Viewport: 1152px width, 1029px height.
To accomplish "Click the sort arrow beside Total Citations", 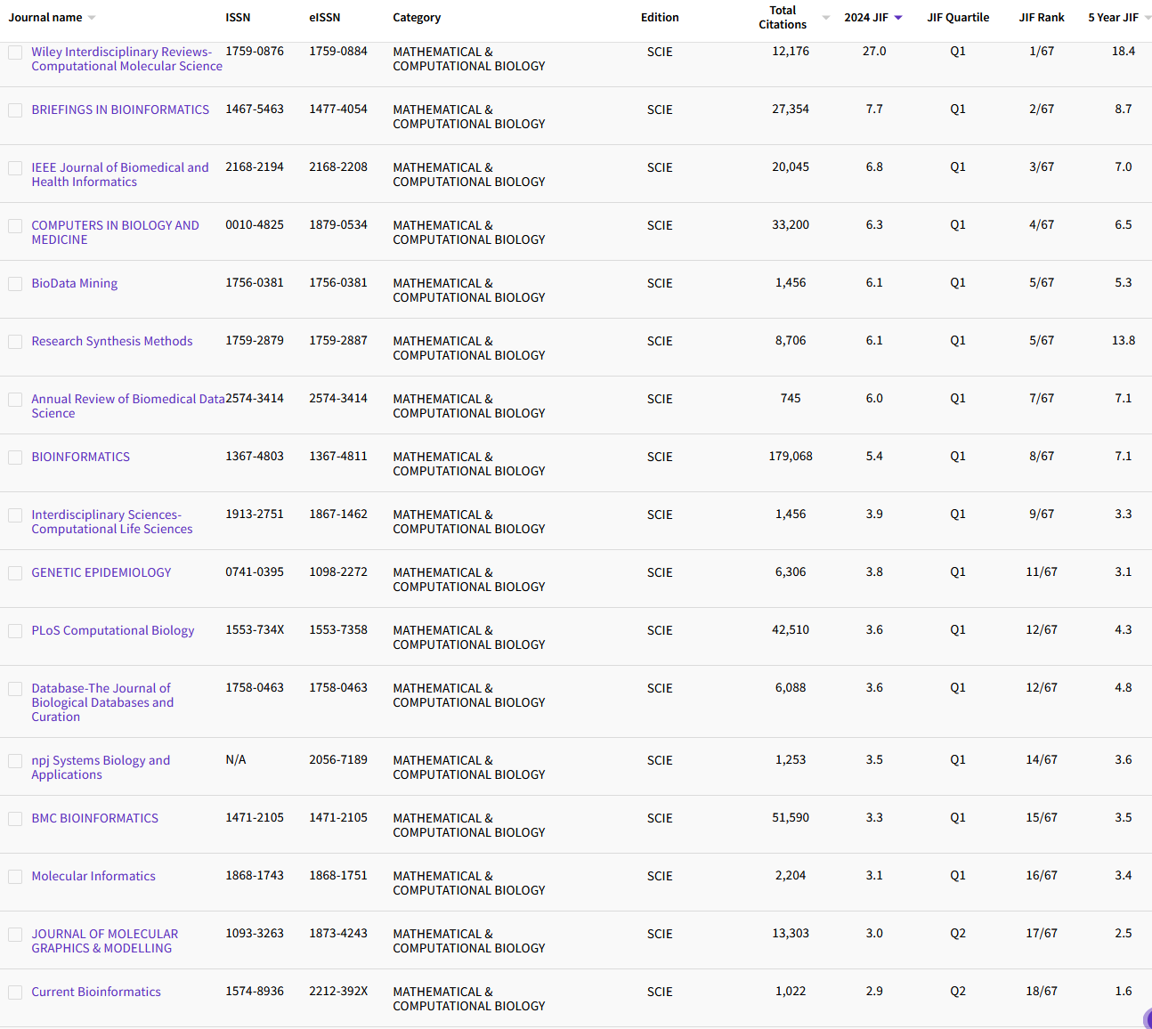I will pos(825,18).
